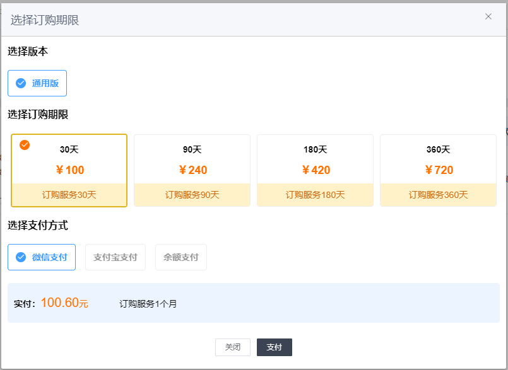Viewport: 508px width, 370px height.
Task: Select the 通用版 version option
Action: coord(37,83)
